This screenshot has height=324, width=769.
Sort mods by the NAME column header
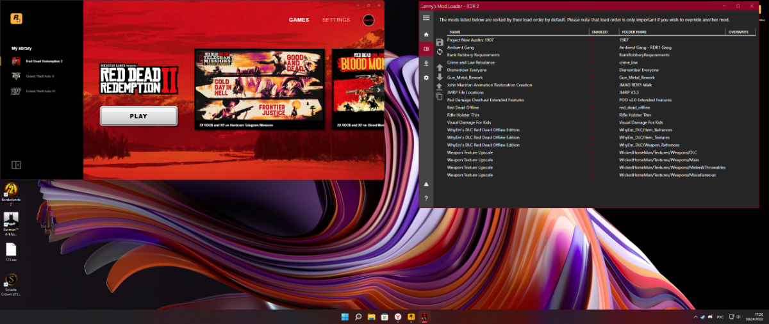[x=455, y=31]
